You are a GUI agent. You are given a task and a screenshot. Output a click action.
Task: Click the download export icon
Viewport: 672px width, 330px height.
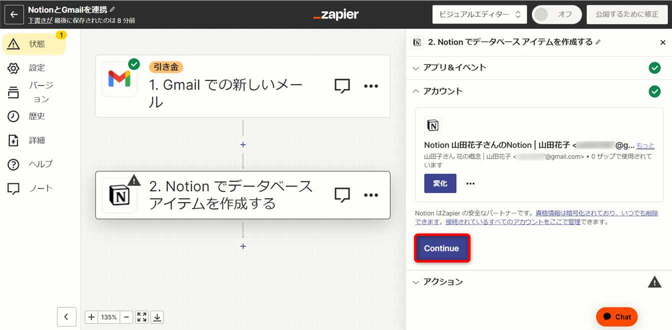157,317
